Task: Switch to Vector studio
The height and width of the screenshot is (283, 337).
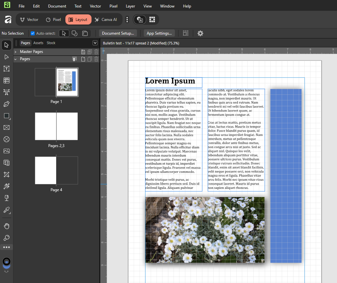Action: click(29, 20)
